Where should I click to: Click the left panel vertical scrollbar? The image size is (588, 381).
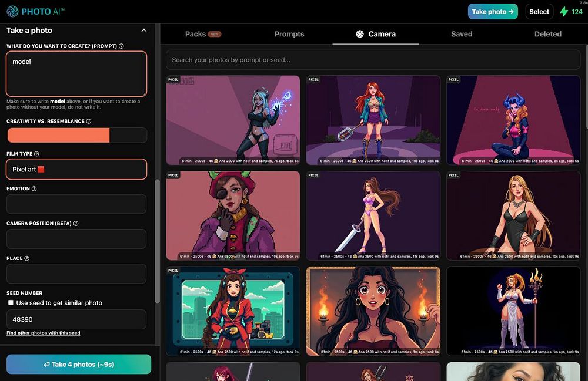point(158,241)
